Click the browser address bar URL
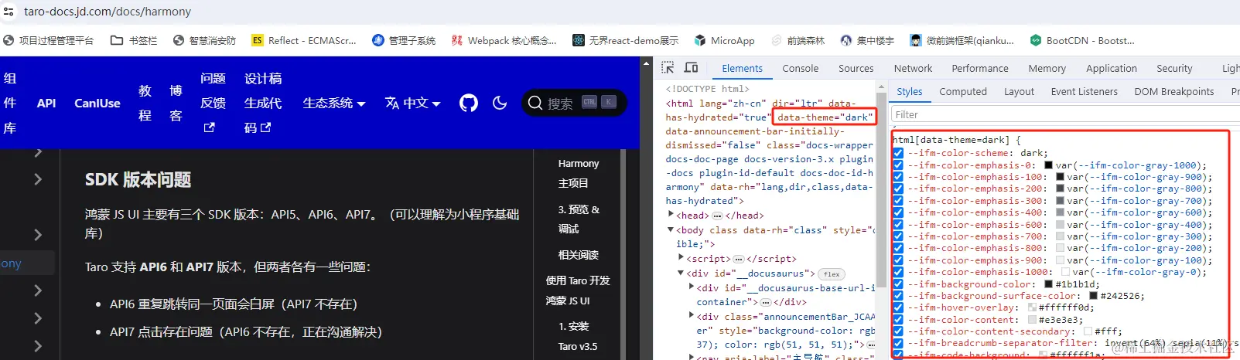 point(108,12)
